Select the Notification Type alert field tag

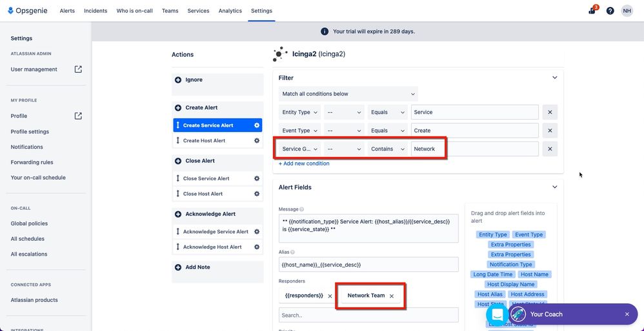(x=511, y=265)
